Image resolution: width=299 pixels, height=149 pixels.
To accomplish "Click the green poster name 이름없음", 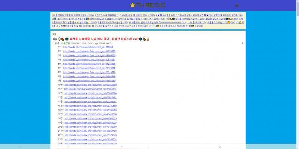I will coord(65,43).
